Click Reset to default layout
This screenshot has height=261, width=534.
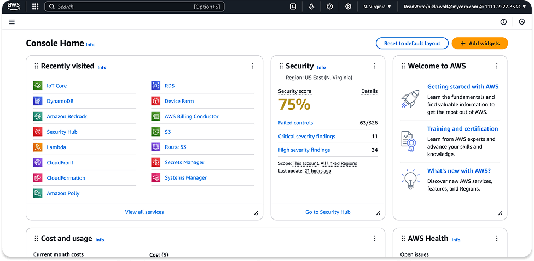tap(412, 44)
